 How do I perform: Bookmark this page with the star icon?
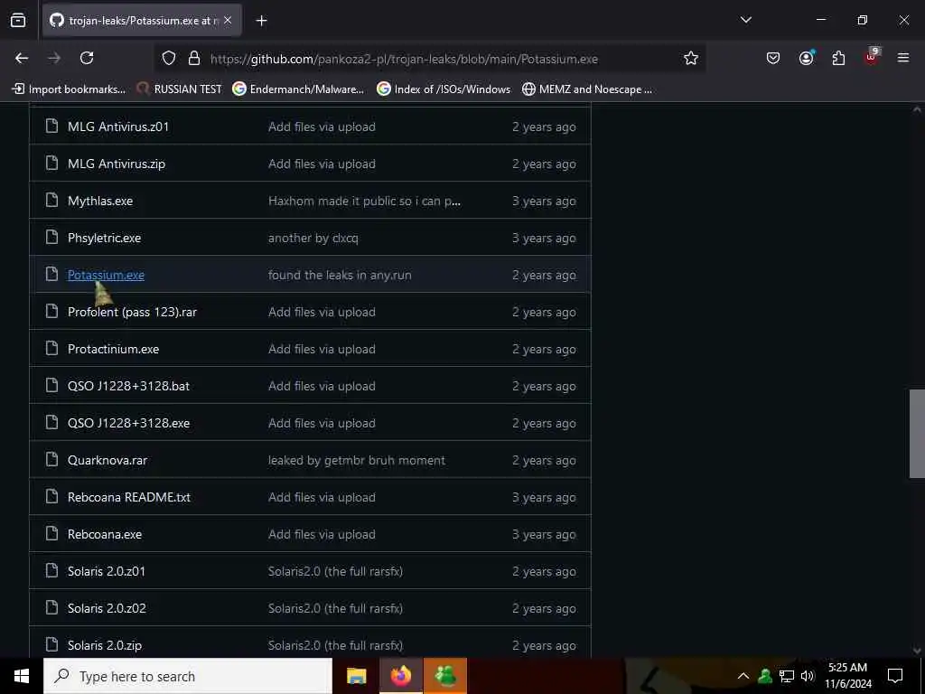691,59
